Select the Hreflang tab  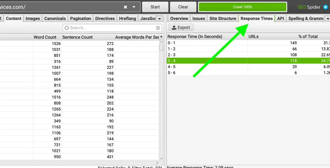pos(128,18)
